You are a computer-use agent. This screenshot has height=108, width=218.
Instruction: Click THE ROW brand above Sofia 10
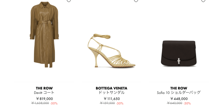point(179,88)
